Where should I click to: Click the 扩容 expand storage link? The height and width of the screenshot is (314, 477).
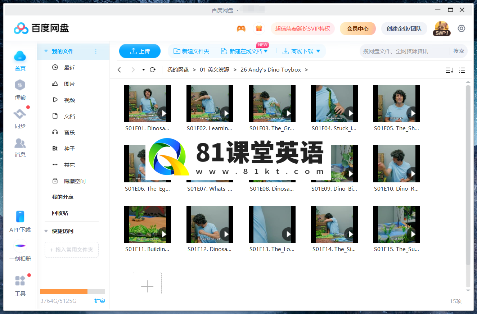(100, 301)
